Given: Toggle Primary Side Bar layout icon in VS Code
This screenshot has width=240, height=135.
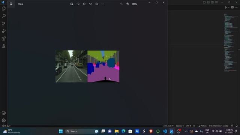Looking at the screenshot, I should (x=204, y=2).
